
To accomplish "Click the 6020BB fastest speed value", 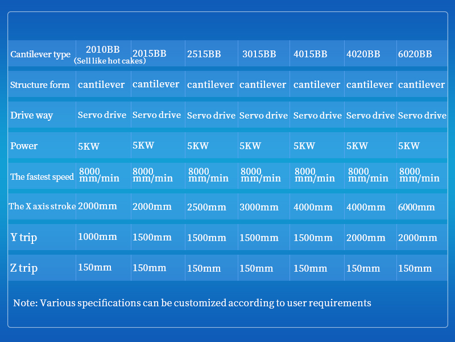I will [420, 175].
